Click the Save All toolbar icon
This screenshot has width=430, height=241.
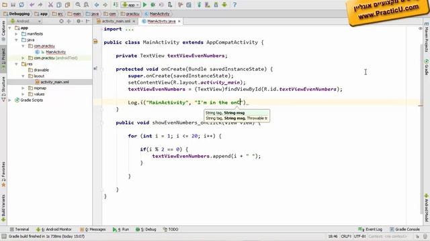[13, 5]
